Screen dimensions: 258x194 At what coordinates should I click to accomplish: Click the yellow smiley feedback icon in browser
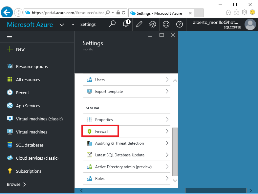pos(252,12)
